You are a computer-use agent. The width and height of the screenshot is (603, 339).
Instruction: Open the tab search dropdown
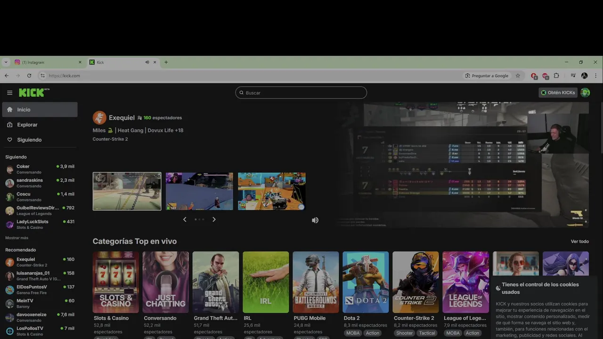tap(6, 62)
